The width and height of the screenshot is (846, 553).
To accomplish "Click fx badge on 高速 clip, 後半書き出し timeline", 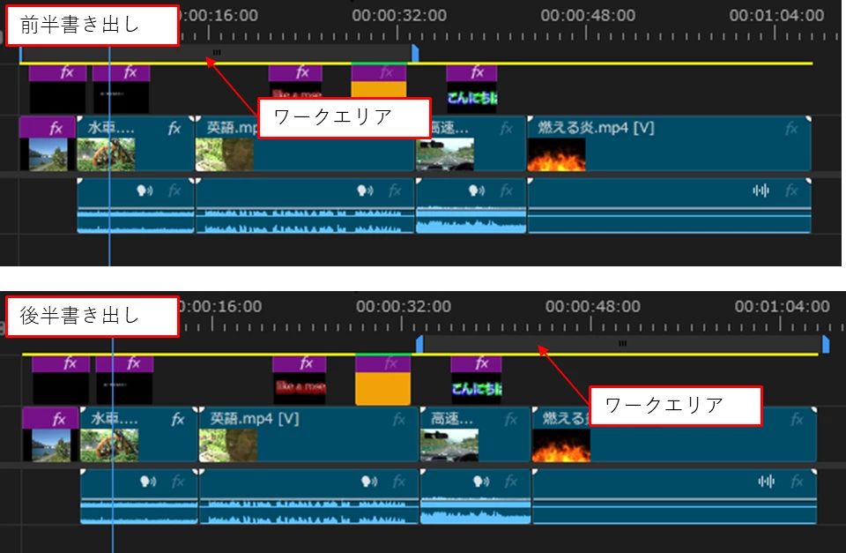I will [x=510, y=420].
